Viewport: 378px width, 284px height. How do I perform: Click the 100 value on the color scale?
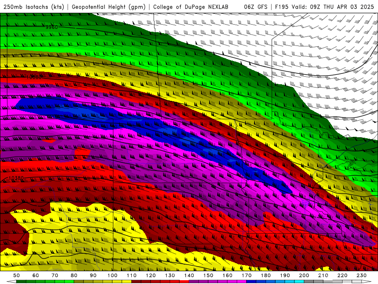coord(112,275)
